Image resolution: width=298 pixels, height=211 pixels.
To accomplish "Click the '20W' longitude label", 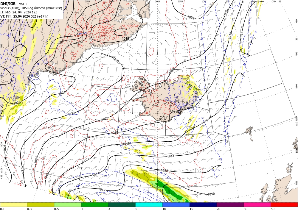I will 157,1.
